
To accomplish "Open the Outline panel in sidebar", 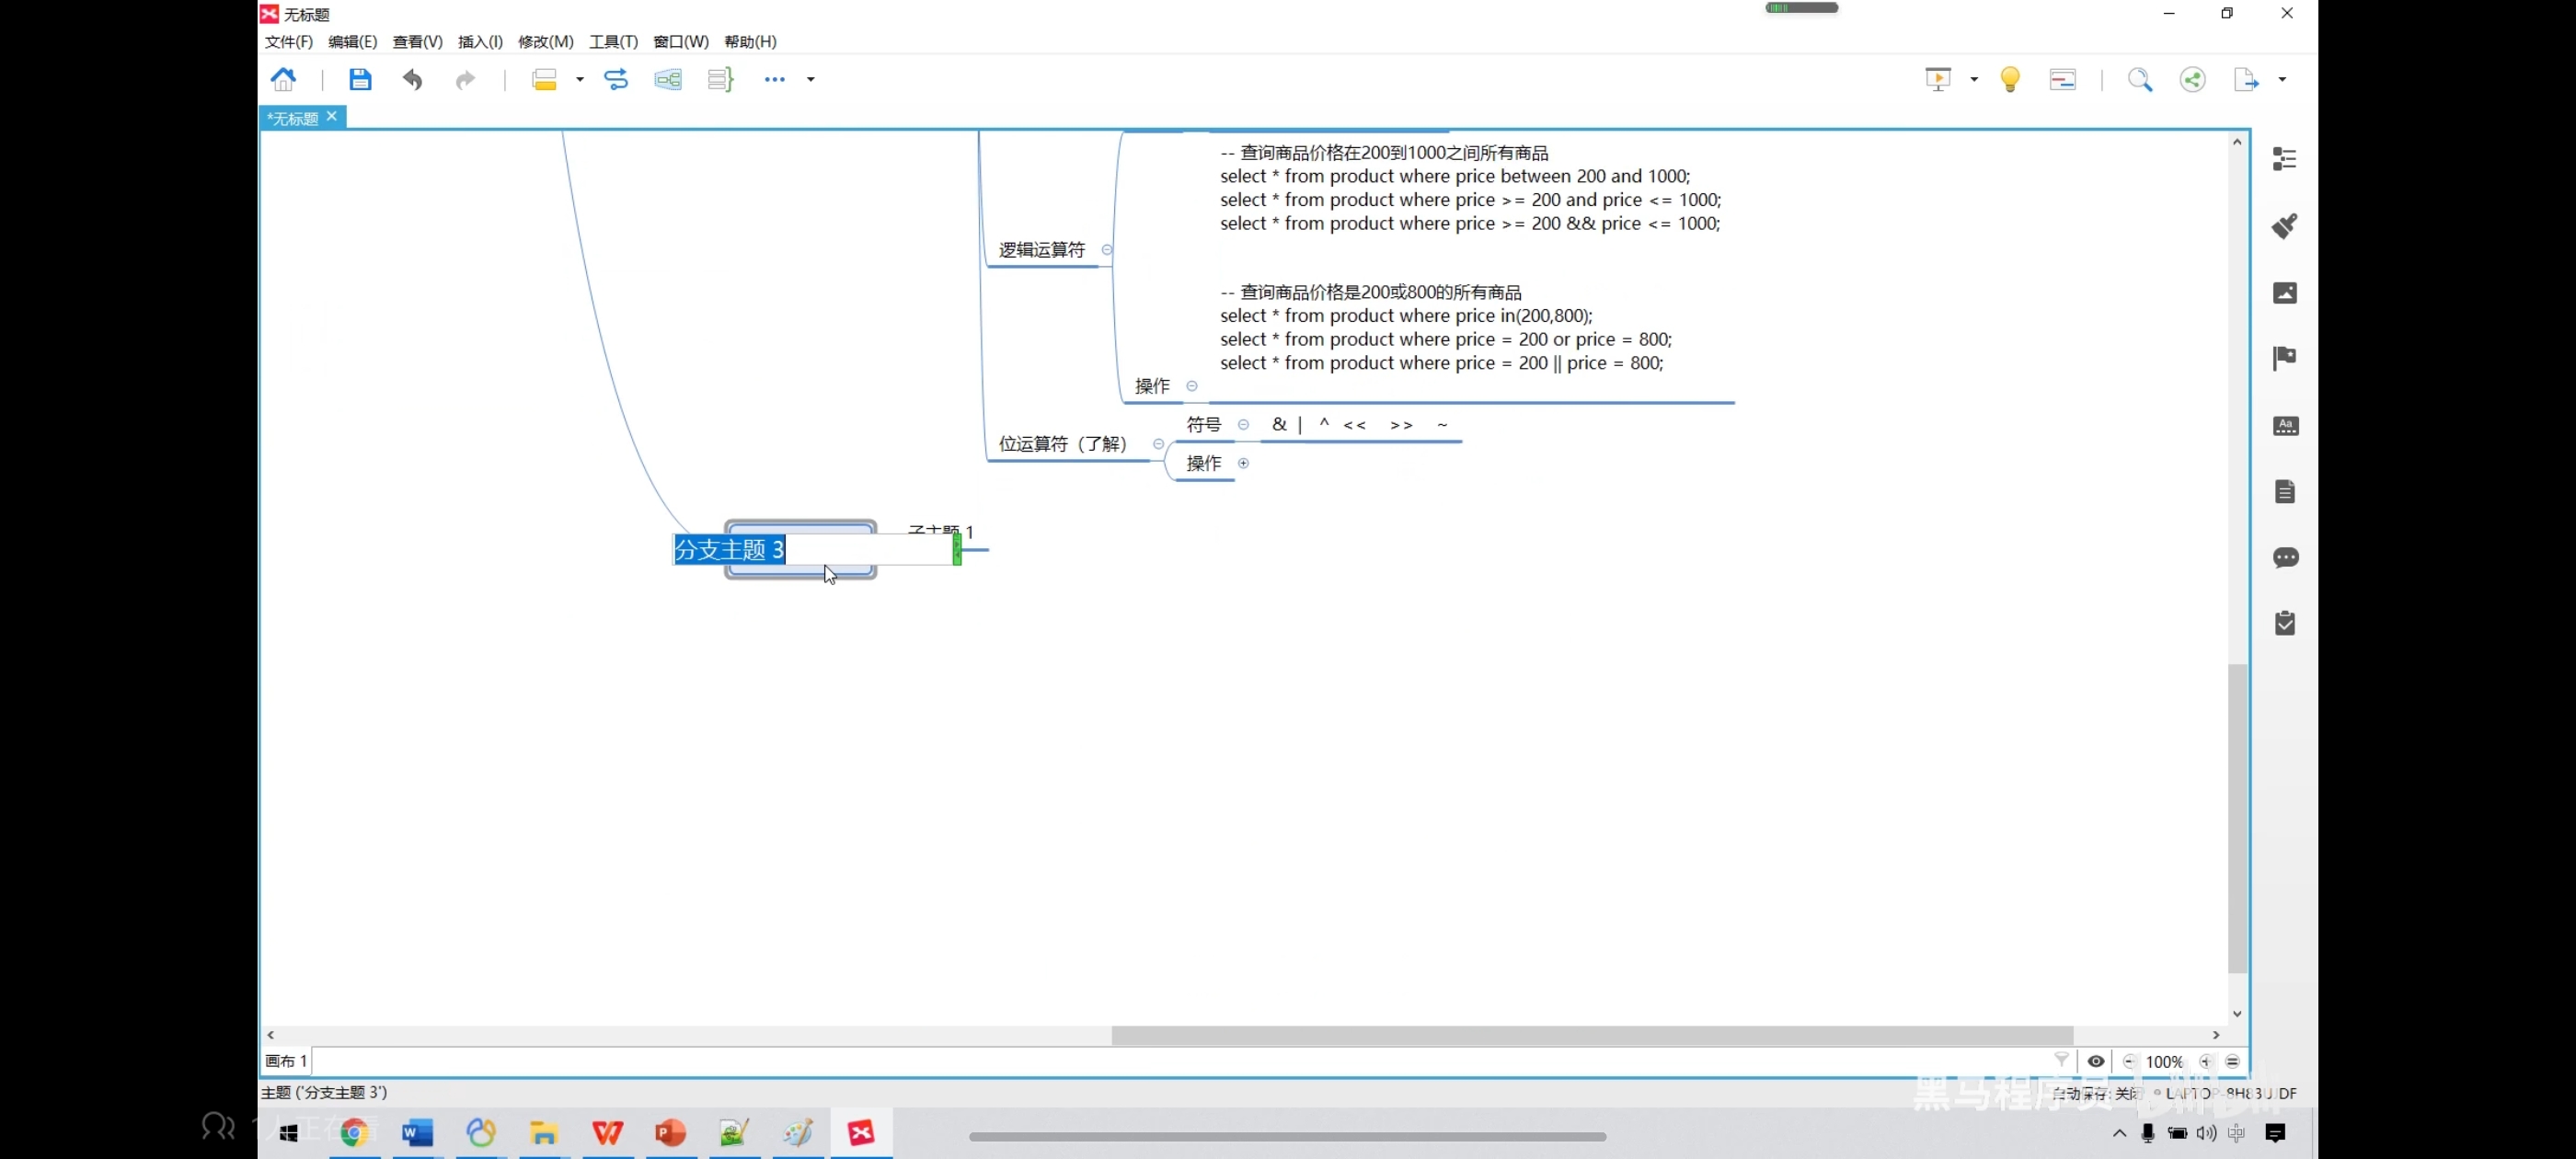I will click(2284, 159).
